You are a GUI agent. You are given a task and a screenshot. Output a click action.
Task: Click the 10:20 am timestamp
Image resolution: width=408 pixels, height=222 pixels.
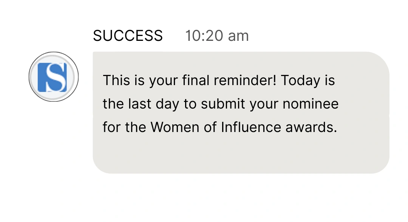point(217,36)
